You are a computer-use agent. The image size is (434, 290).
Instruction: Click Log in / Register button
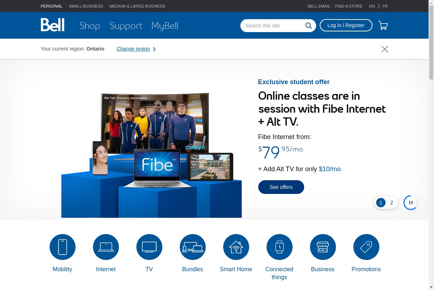[346, 25]
